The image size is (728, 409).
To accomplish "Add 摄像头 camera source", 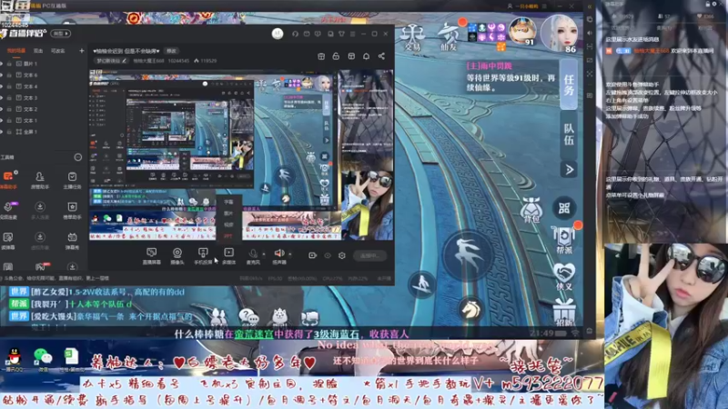I will pyautogui.click(x=177, y=255).
